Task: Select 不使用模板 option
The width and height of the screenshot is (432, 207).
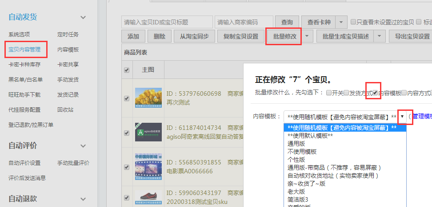Action: tap(345, 152)
